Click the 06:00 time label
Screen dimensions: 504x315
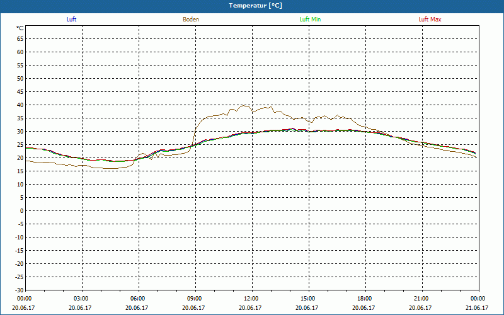[138, 299]
